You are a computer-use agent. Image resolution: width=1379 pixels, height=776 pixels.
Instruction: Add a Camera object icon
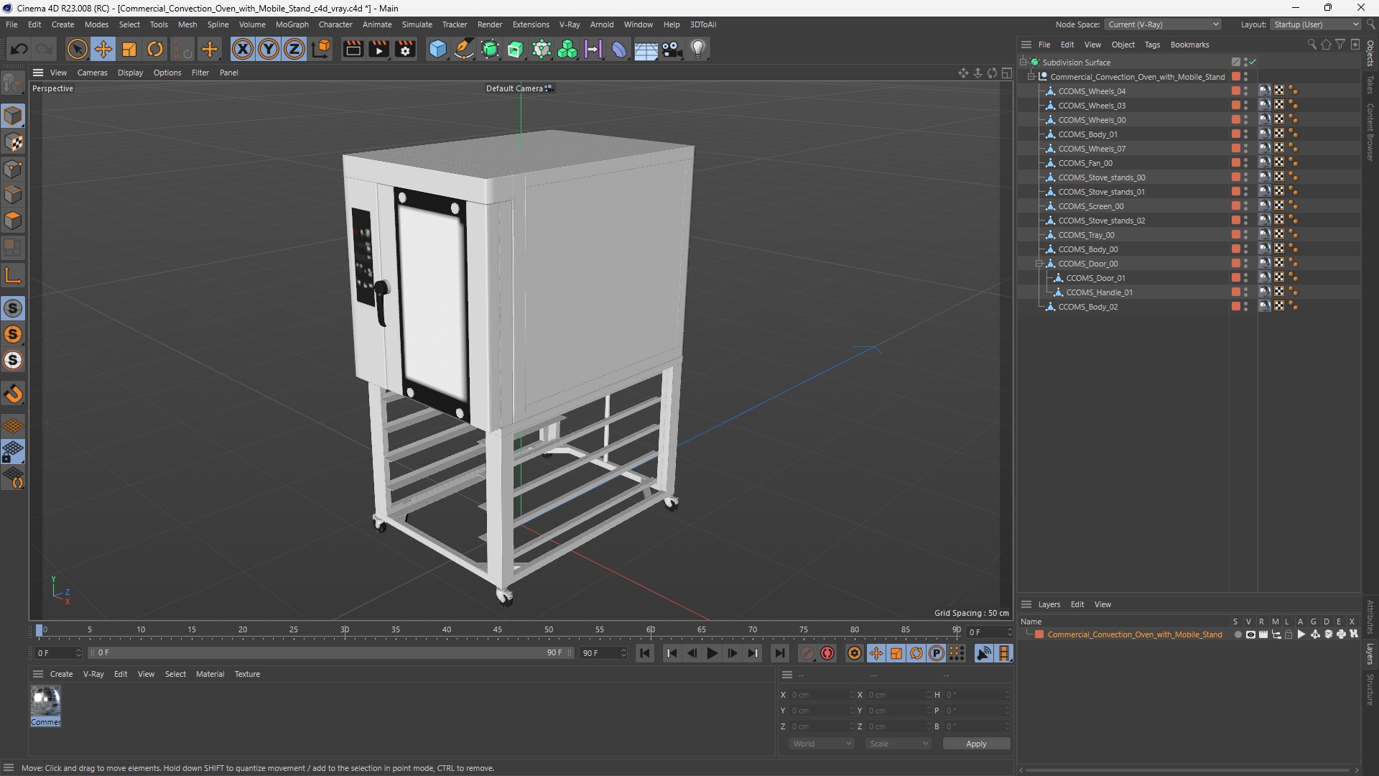pos(672,49)
